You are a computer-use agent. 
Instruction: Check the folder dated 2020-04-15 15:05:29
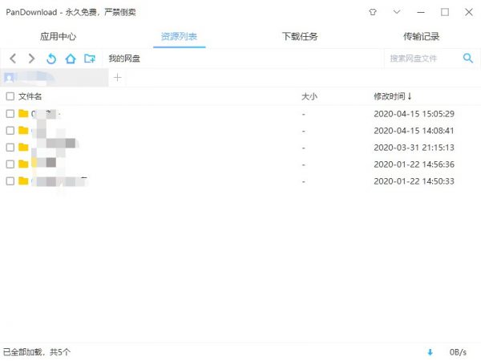click(x=10, y=114)
